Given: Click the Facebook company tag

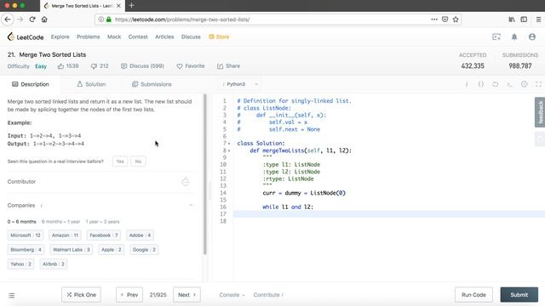Looking at the screenshot, I should point(104,235).
